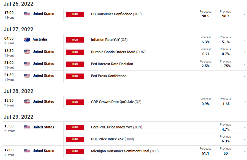Expand the CB Consumer Confidence row chevron
This screenshot has width=247, height=160.
[244, 14]
